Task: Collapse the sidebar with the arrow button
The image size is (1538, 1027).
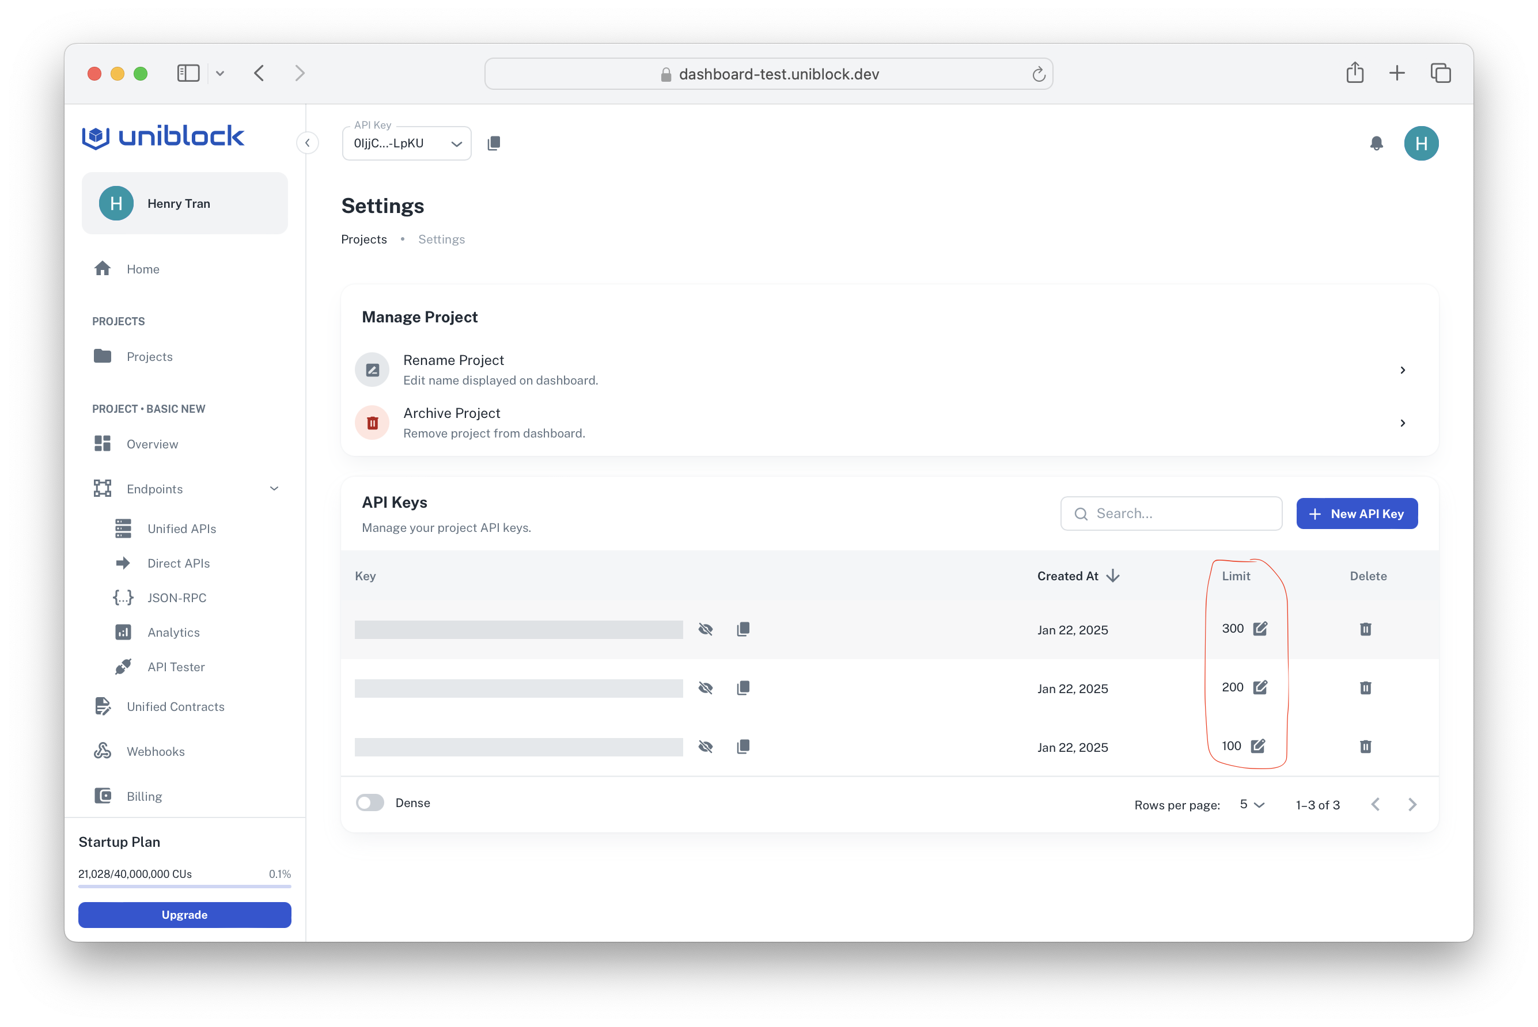Action: coord(308,143)
